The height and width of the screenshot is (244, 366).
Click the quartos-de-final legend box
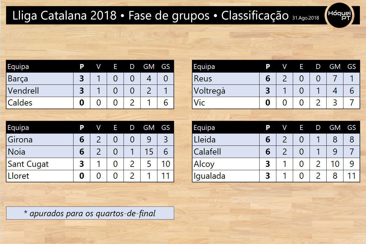pyautogui.click(x=90, y=213)
